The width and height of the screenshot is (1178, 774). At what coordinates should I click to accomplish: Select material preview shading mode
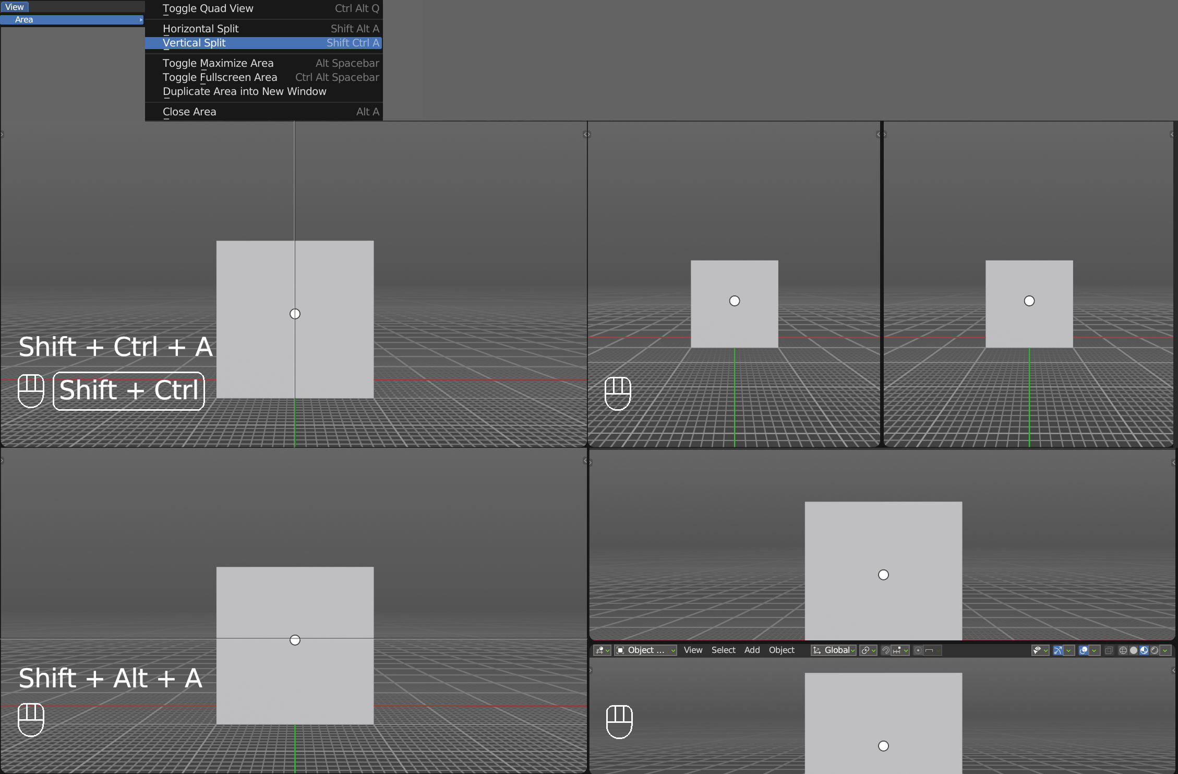[1144, 650]
